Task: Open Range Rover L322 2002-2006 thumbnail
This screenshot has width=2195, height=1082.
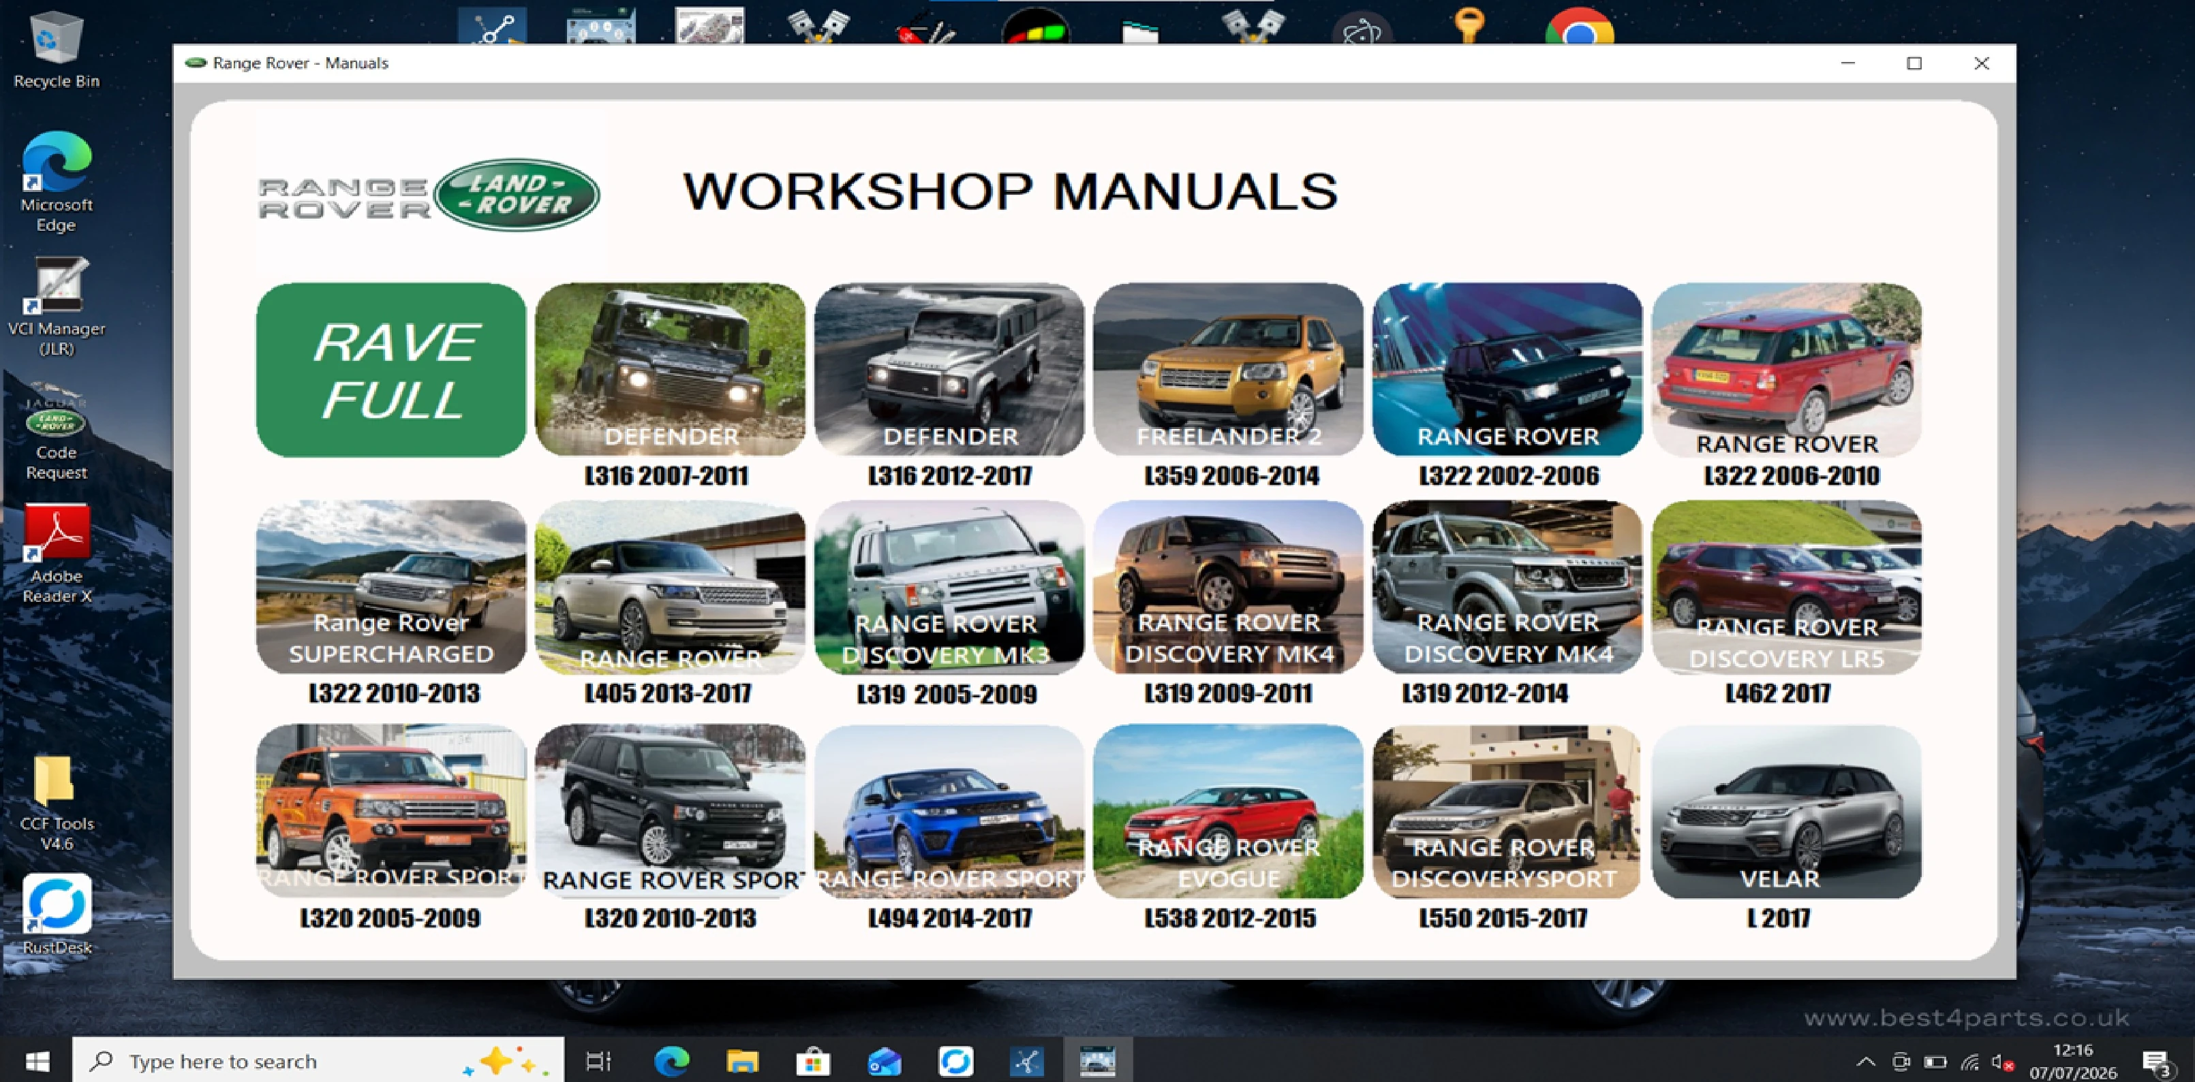Action: click(x=1507, y=370)
